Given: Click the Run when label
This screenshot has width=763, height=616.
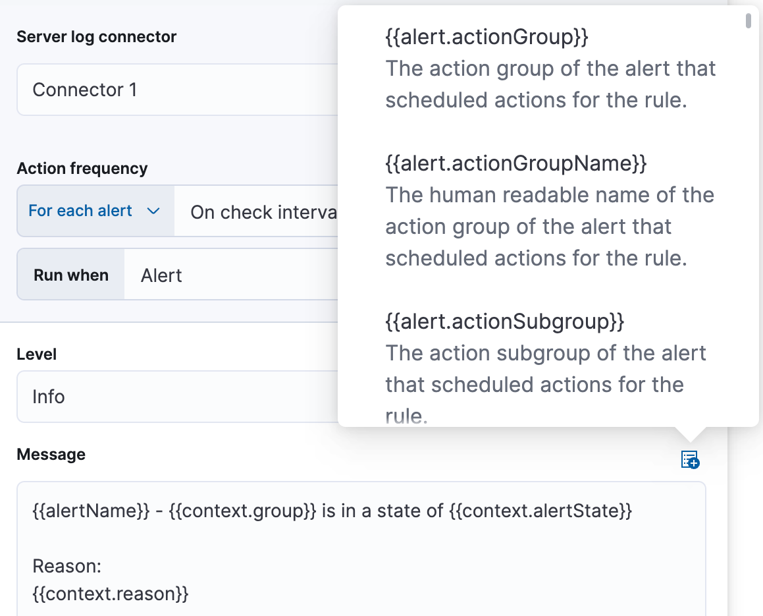Looking at the screenshot, I should point(70,275).
